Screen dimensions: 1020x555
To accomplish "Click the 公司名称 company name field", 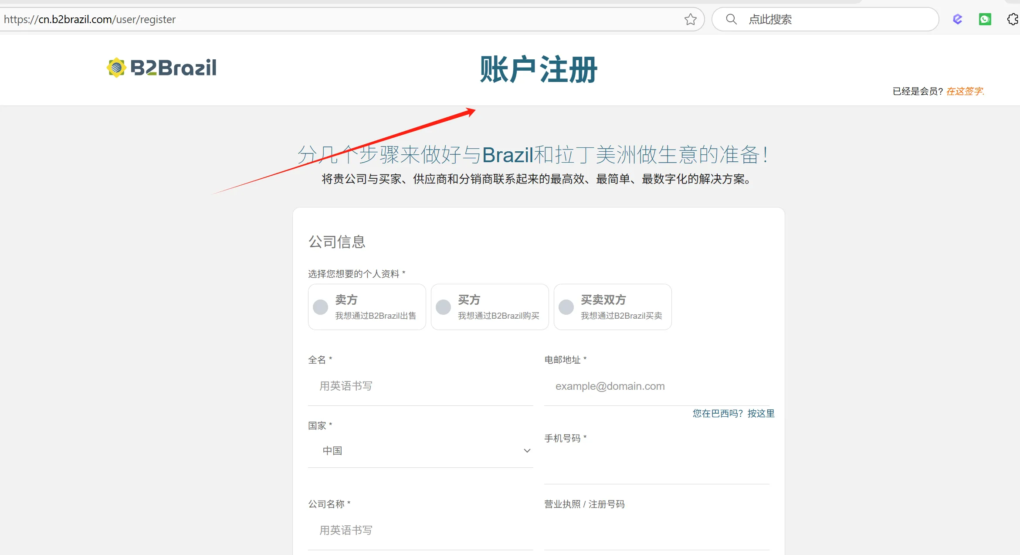I will pos(420,530).
